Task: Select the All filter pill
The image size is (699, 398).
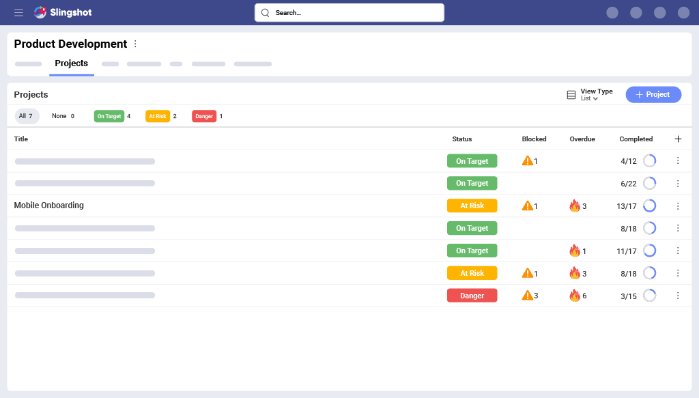Action: [27, 116]
